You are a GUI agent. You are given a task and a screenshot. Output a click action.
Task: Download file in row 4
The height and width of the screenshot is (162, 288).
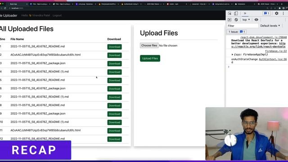[114, 72]
